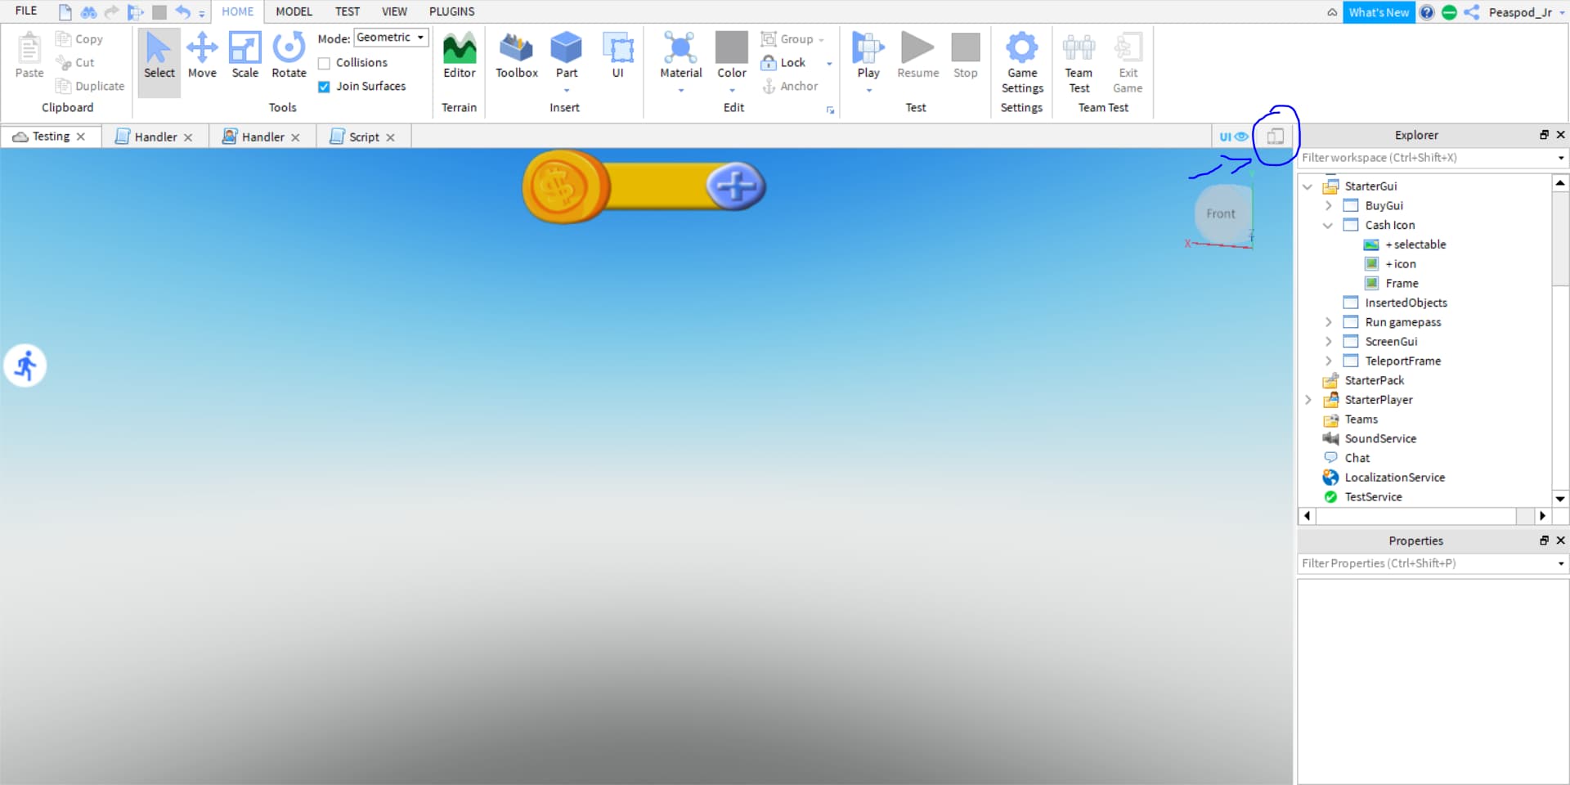Uncheck Join Surfaces
1570x785 pixels.
click(x=324, y=87)
